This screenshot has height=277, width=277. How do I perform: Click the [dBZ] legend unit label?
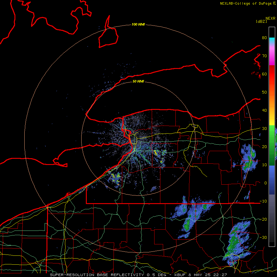click(261, 21)
